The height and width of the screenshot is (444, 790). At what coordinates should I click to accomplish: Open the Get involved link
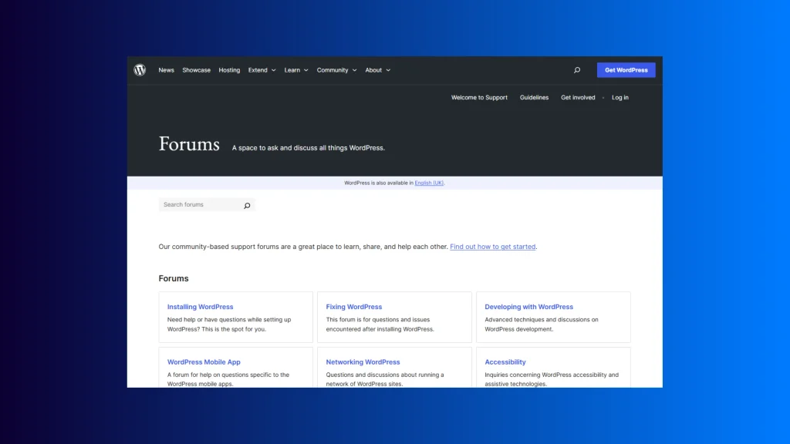pyautogui.click(x=578, y=98)
